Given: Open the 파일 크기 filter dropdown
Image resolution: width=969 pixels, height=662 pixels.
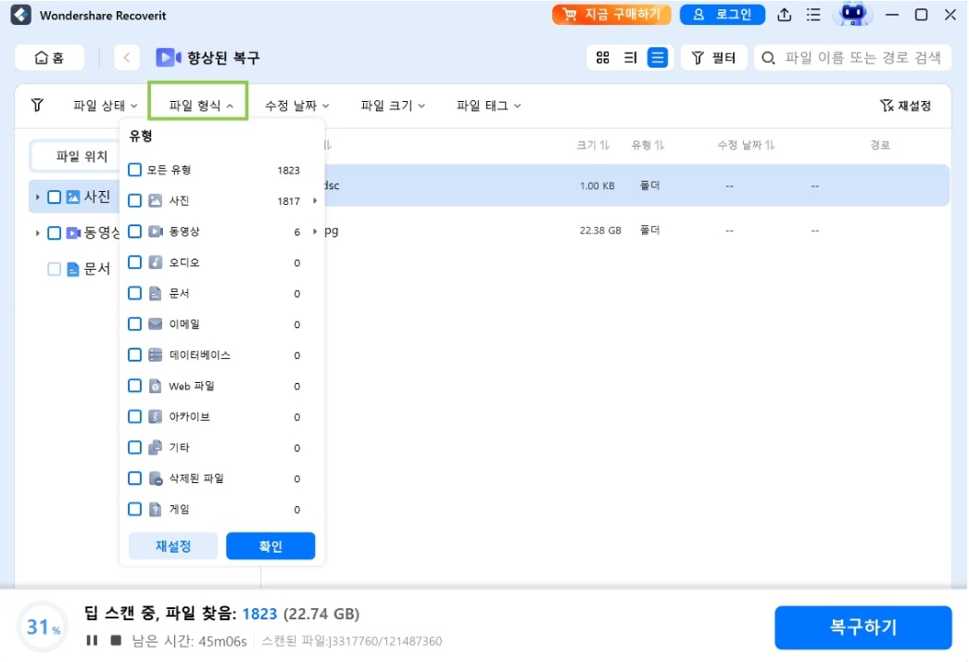Looking at the screenshot, I should pos(393,106).
